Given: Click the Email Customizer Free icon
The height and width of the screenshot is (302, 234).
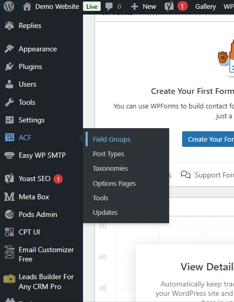Looking at the screenshot, I should pyautogui.click(x=9, y=252).
